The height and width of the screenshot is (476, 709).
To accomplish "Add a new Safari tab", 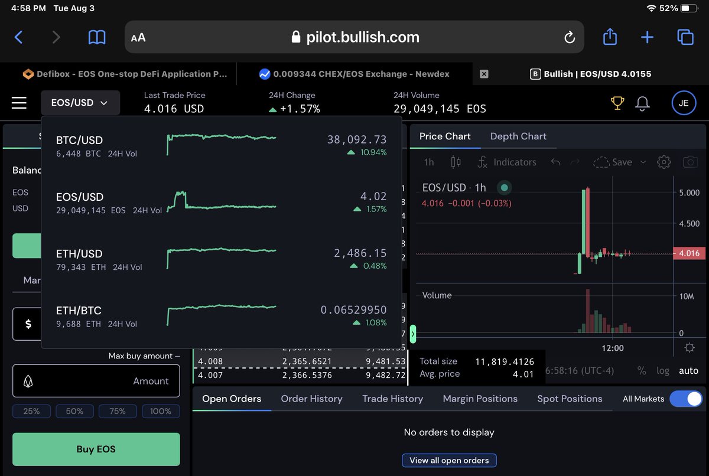I will click(x=648, y=38).
